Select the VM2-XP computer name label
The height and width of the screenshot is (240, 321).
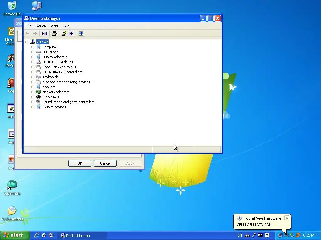42,42
